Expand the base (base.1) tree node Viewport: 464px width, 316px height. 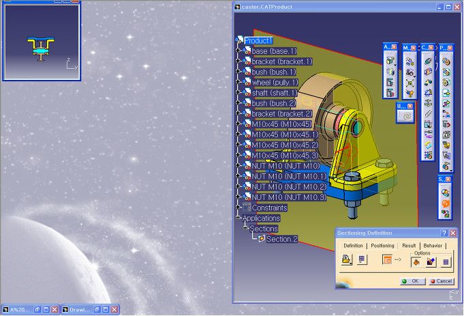coord(238,51)
